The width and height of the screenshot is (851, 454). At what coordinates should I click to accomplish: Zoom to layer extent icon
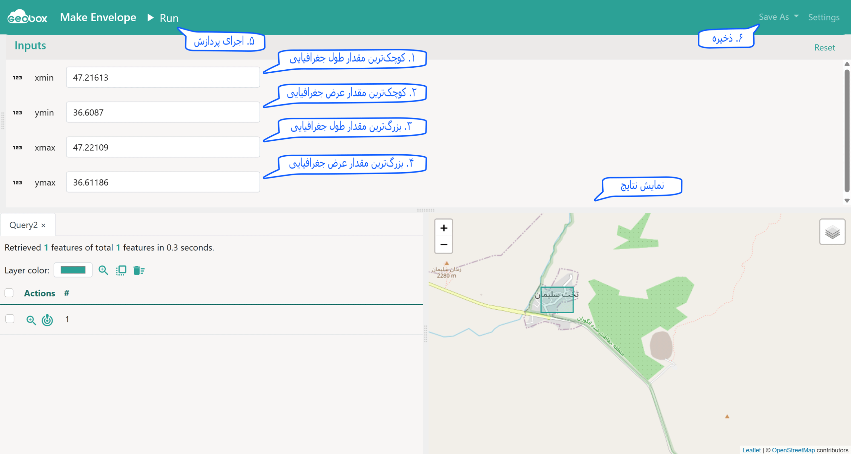[x=103, y=270]
